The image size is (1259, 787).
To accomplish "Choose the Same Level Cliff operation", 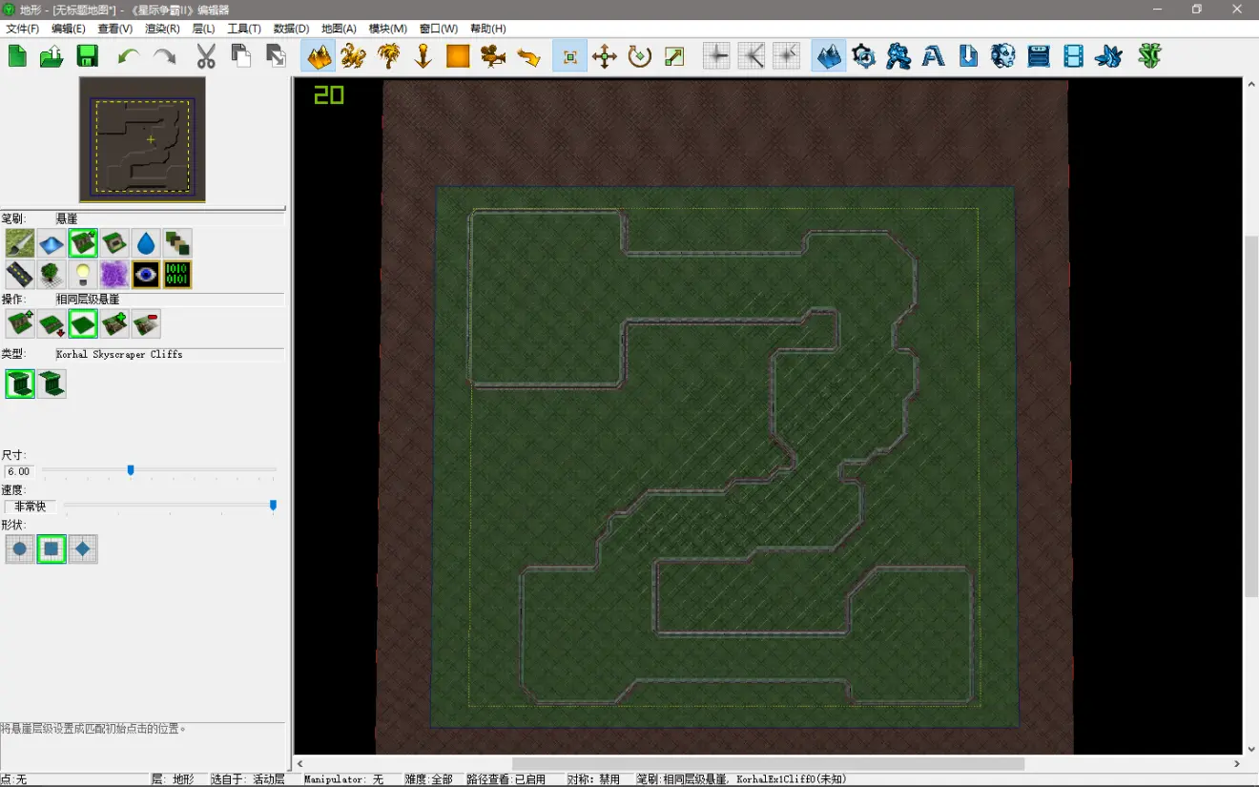I will click(x=83, y=324).
